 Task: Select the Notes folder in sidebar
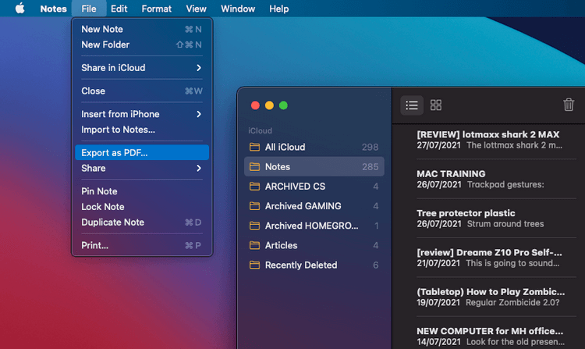click(x=314, y=166)
